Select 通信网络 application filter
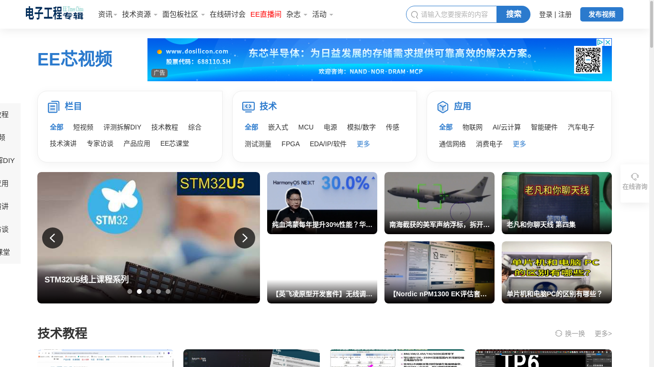This screenshot has width=654, height=367. pyautogui.click(x=452, y=144)
